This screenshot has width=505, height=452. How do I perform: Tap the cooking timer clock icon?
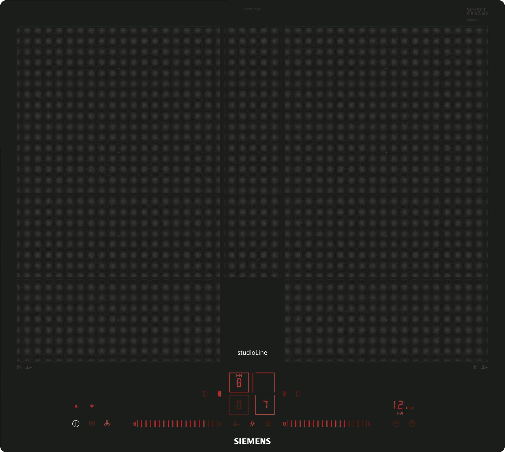(x=396, y=424)
